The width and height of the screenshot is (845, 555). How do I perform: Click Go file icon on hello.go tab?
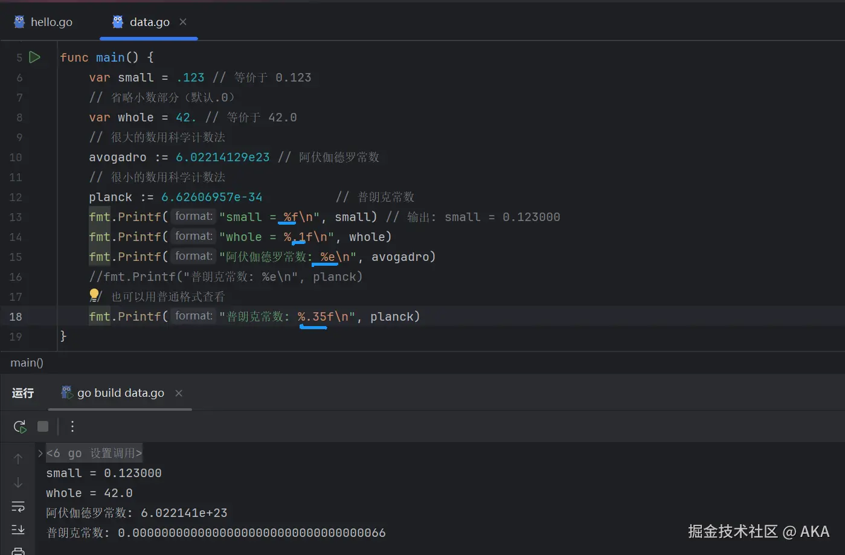pos(19,22)
